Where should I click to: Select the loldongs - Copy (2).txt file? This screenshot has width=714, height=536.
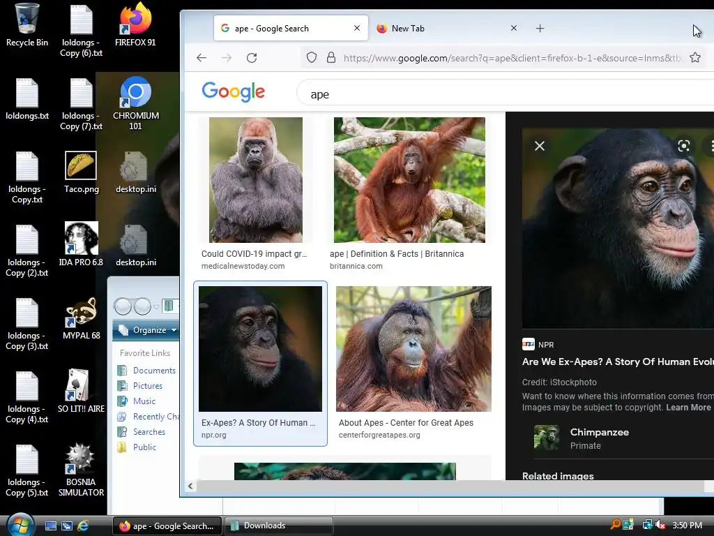pos(27,251)
